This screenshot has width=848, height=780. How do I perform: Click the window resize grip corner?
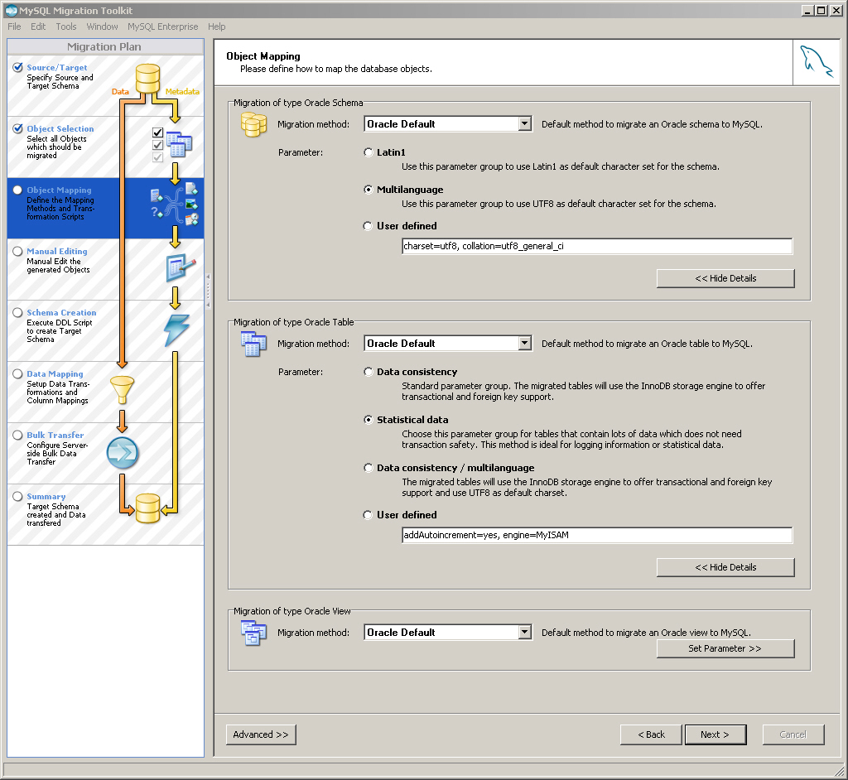[840, 772]
